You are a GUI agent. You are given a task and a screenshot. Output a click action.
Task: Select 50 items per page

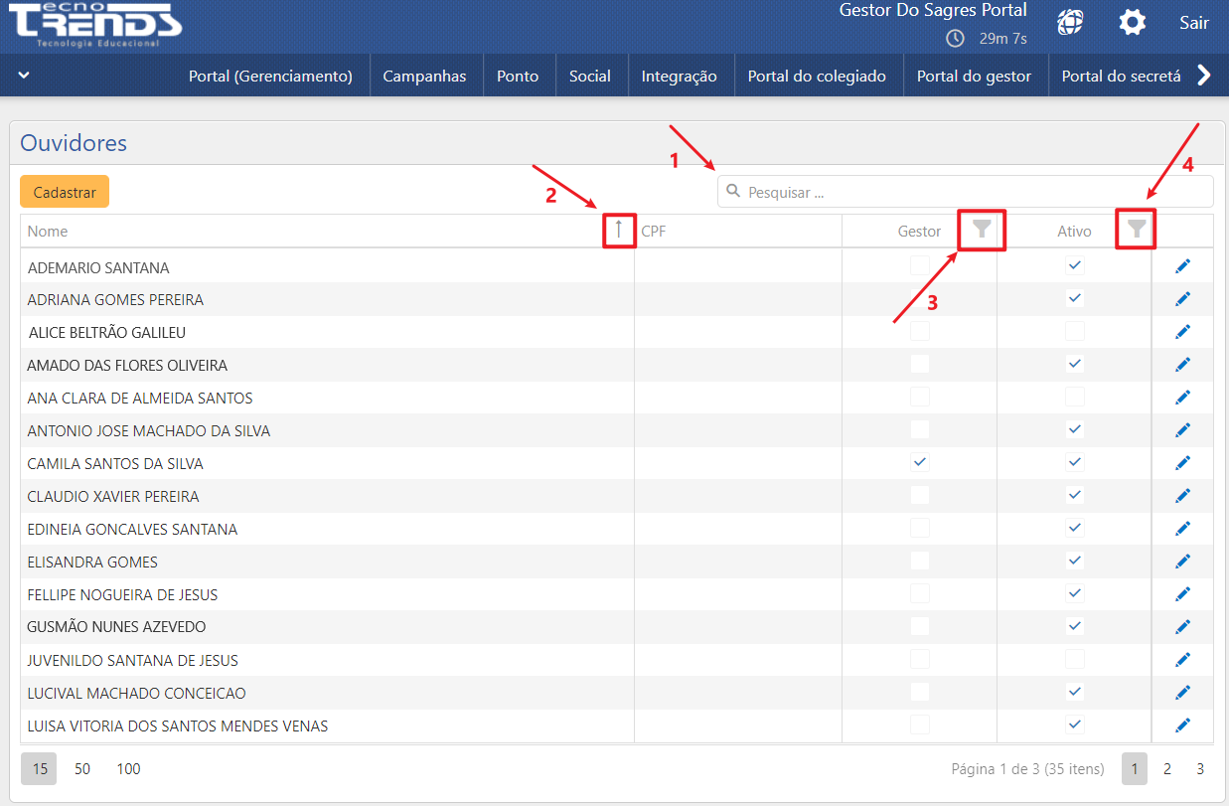coord(82,768)
